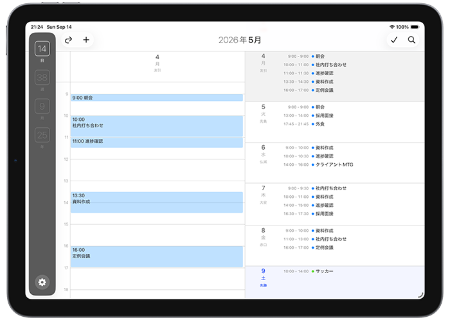Open the サッカー event on Saturday

pyautogui.click(x=328, y=271)
